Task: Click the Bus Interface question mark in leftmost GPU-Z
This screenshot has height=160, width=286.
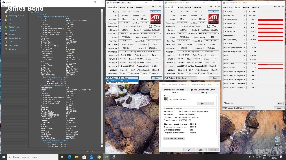Action: point(160,33)
